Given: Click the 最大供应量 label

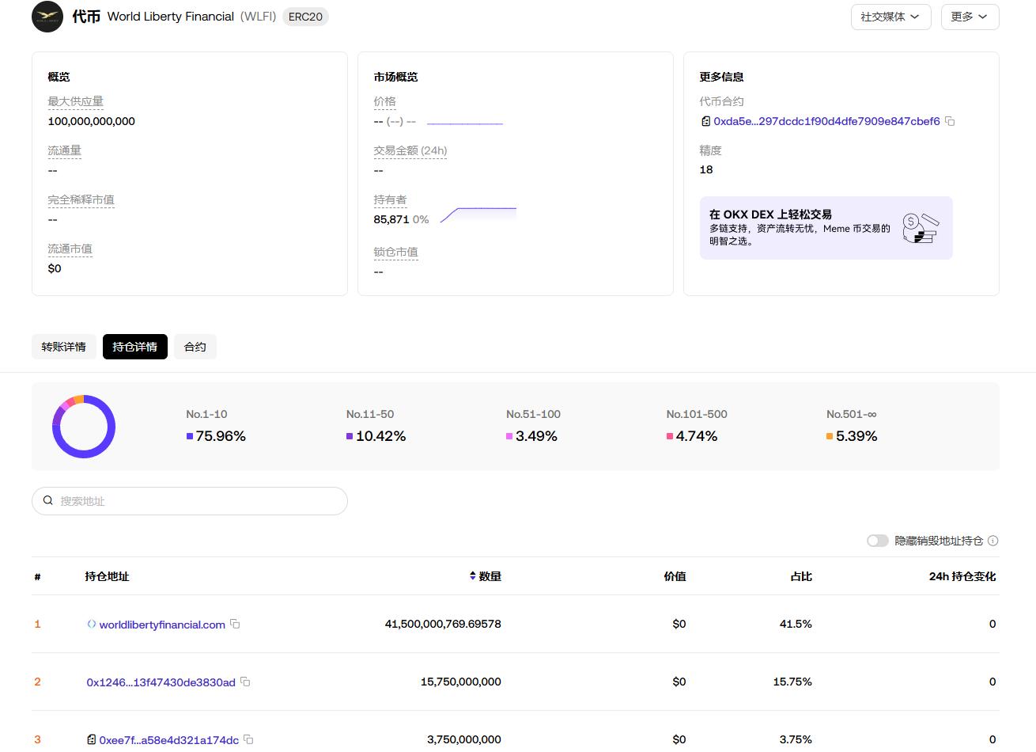Looking at the screenshot, I should [76, 101].
